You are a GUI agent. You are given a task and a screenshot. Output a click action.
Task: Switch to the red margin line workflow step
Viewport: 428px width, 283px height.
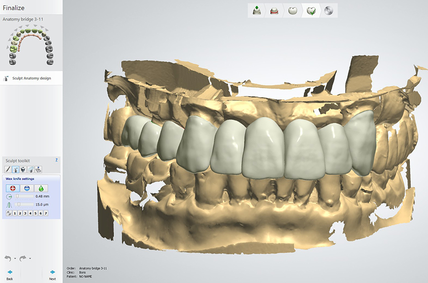coord(274,11)
